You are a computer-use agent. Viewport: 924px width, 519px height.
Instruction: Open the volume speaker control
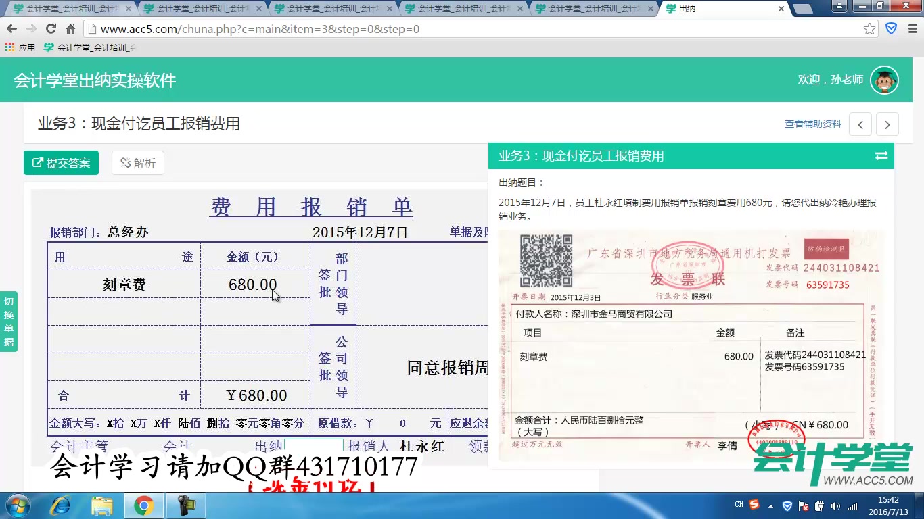point(835,505)
